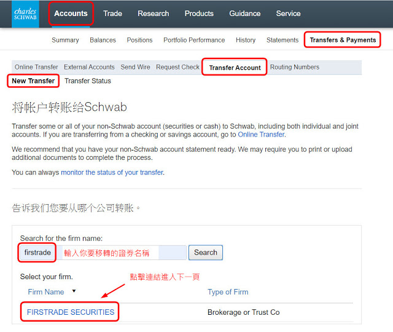Open the Service menu
Viewport: 393px width, 332px height.
click(x=288, y=14)
